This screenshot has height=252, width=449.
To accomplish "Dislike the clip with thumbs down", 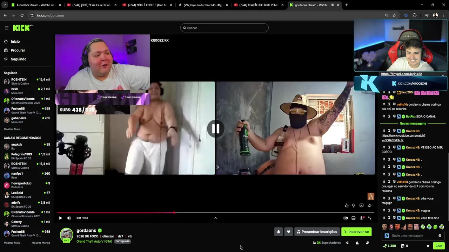I will click(354, 205).
